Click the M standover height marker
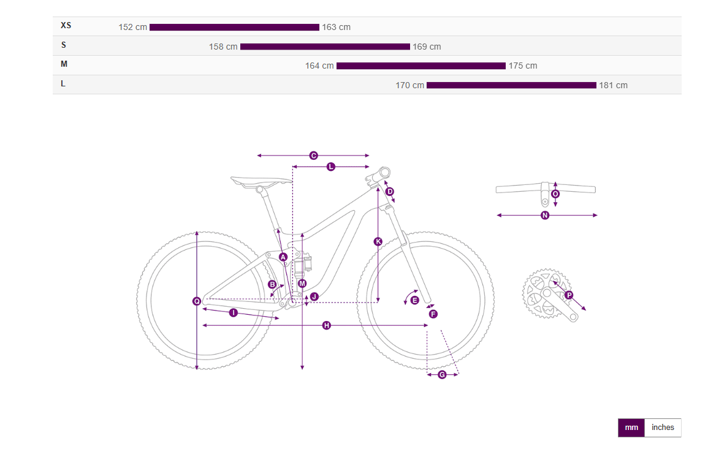 pyautogui.click(x=302, y=284)
